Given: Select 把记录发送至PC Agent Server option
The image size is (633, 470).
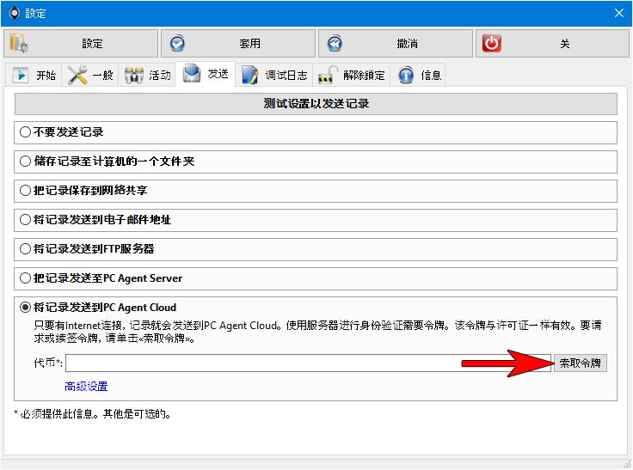Looking at the screenshot, I should pyautogui.click(x=25, y=278).
